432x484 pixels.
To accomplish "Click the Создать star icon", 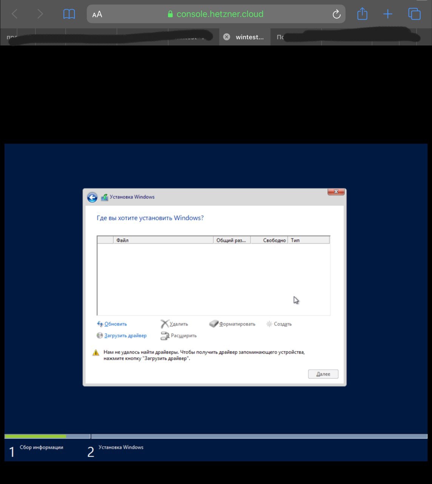I will click(x=269, y=324).
